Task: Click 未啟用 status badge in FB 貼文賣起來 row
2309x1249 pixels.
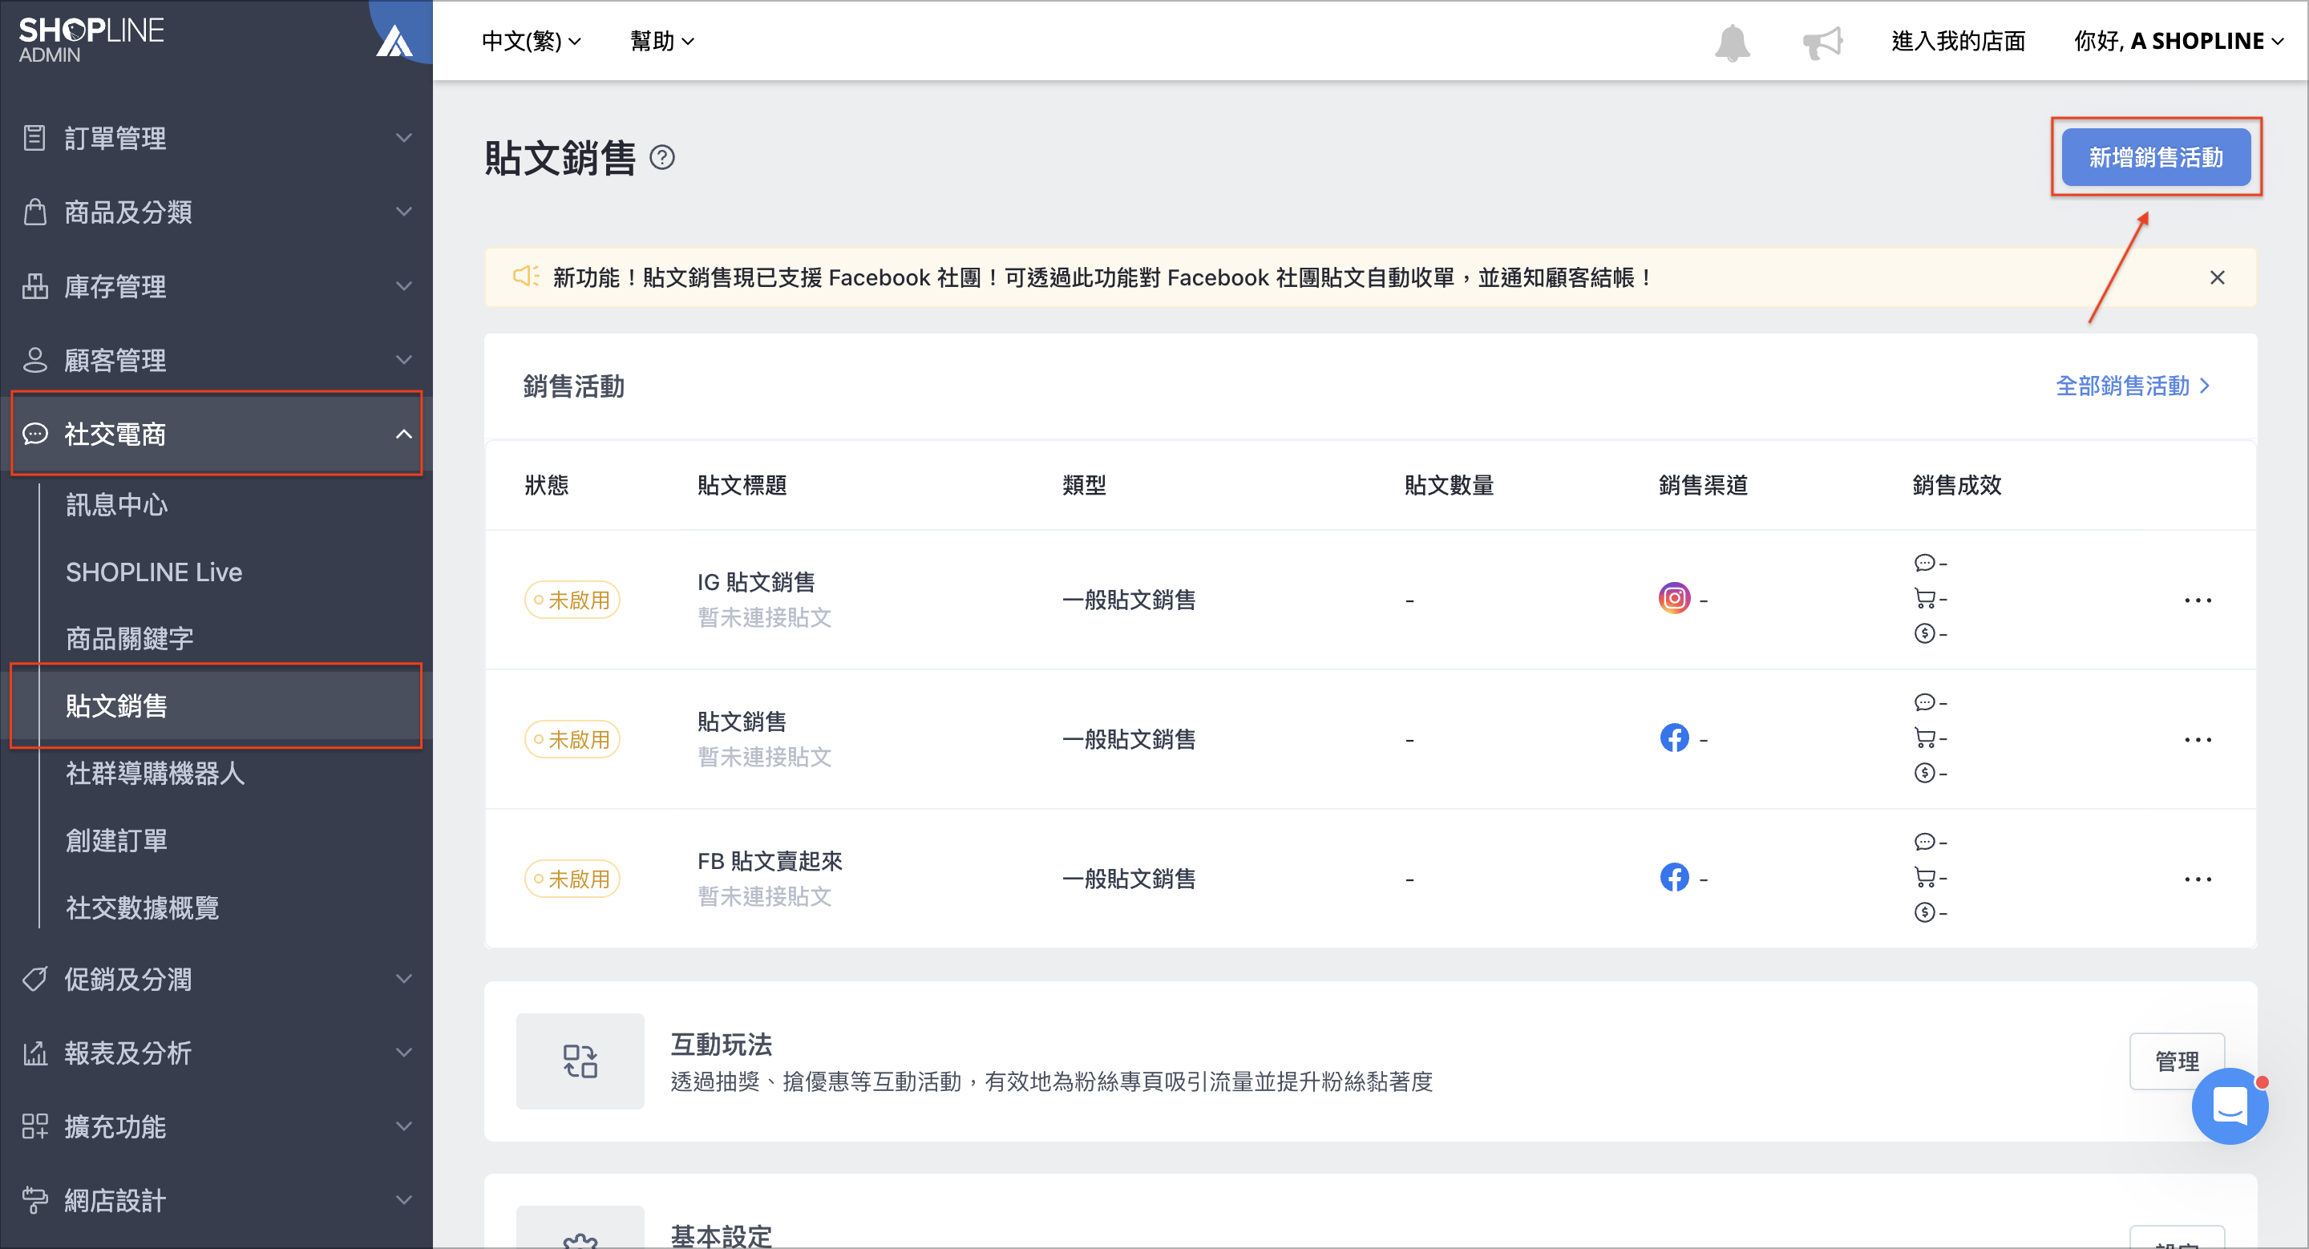Action: click(572, 879)
